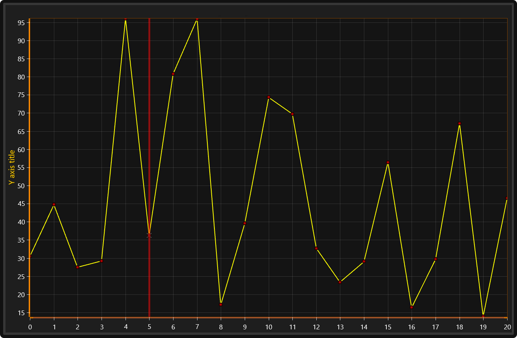Image resolution: width=517 pixels, height=338 pixels.
Task: Click X-axis tick label "5"
Action: click(x=149, y=327)
